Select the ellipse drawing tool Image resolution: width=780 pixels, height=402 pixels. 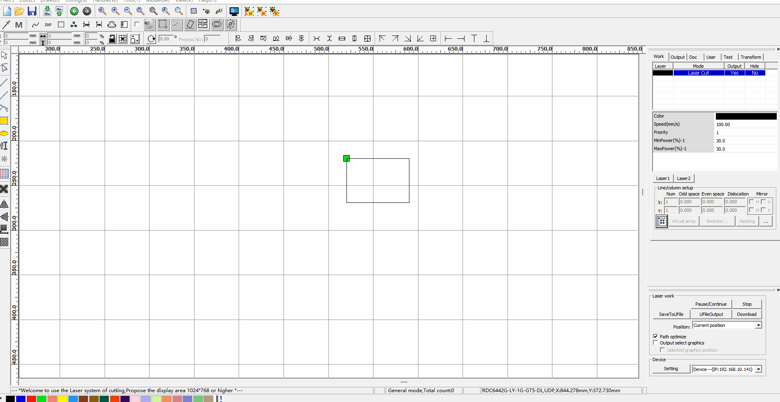pyautogui.click(x=4, y=133)
